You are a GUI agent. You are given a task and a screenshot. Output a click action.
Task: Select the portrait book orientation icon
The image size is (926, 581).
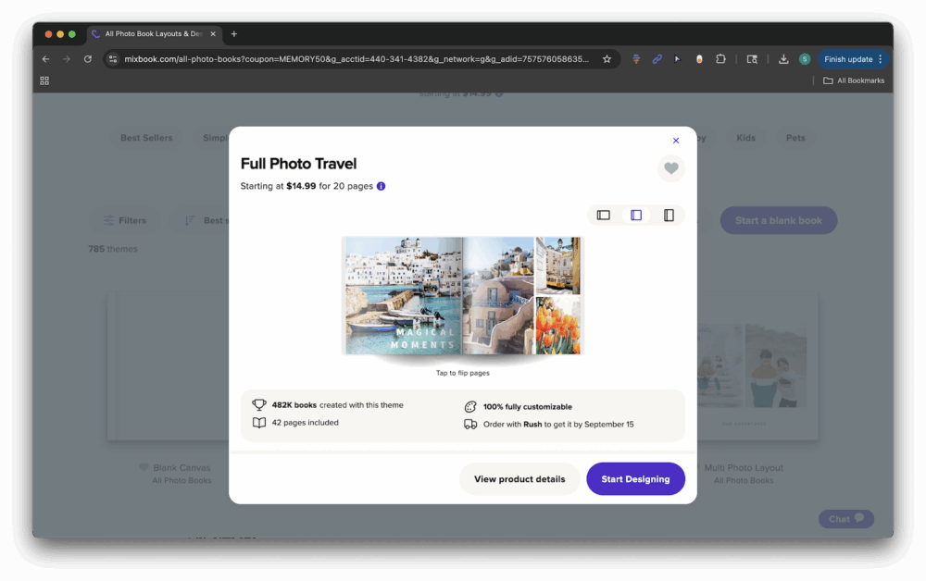[x=669, y=216]
